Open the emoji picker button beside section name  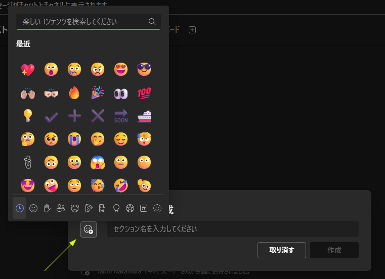(88, 229)
